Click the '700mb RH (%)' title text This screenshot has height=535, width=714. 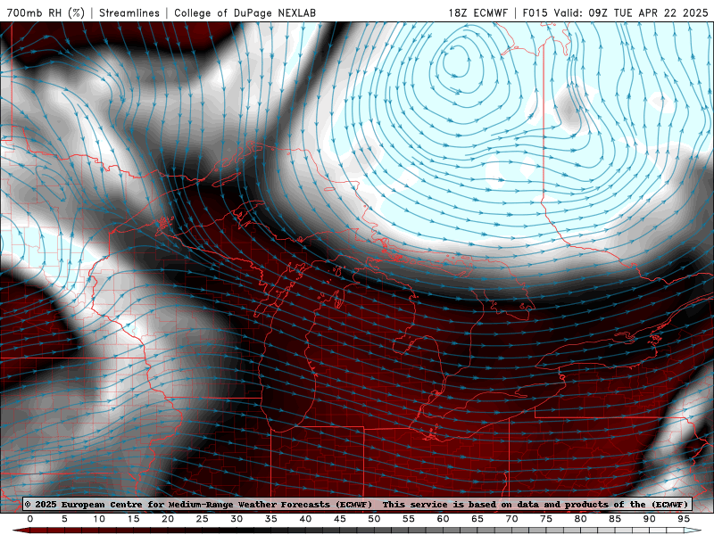point(46,12)
